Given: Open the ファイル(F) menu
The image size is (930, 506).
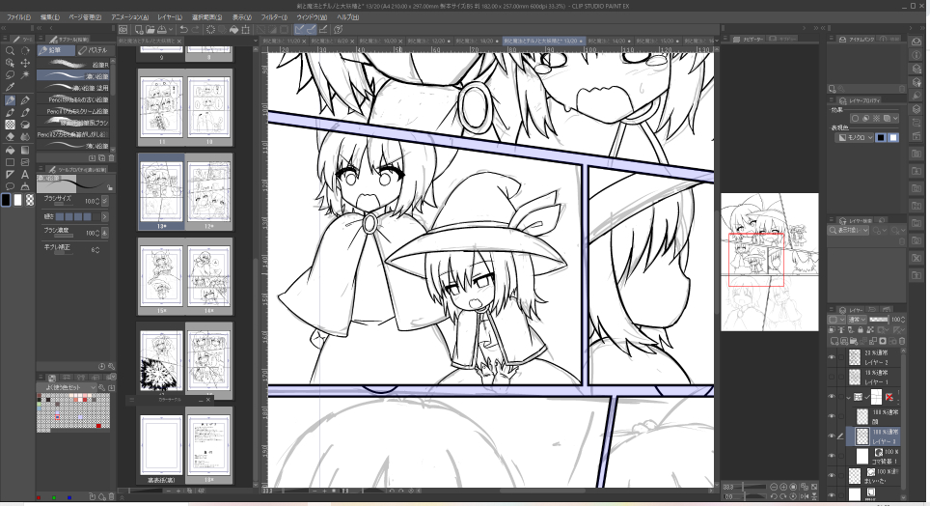Looking at the screenshot, I should tap(19, 17).
